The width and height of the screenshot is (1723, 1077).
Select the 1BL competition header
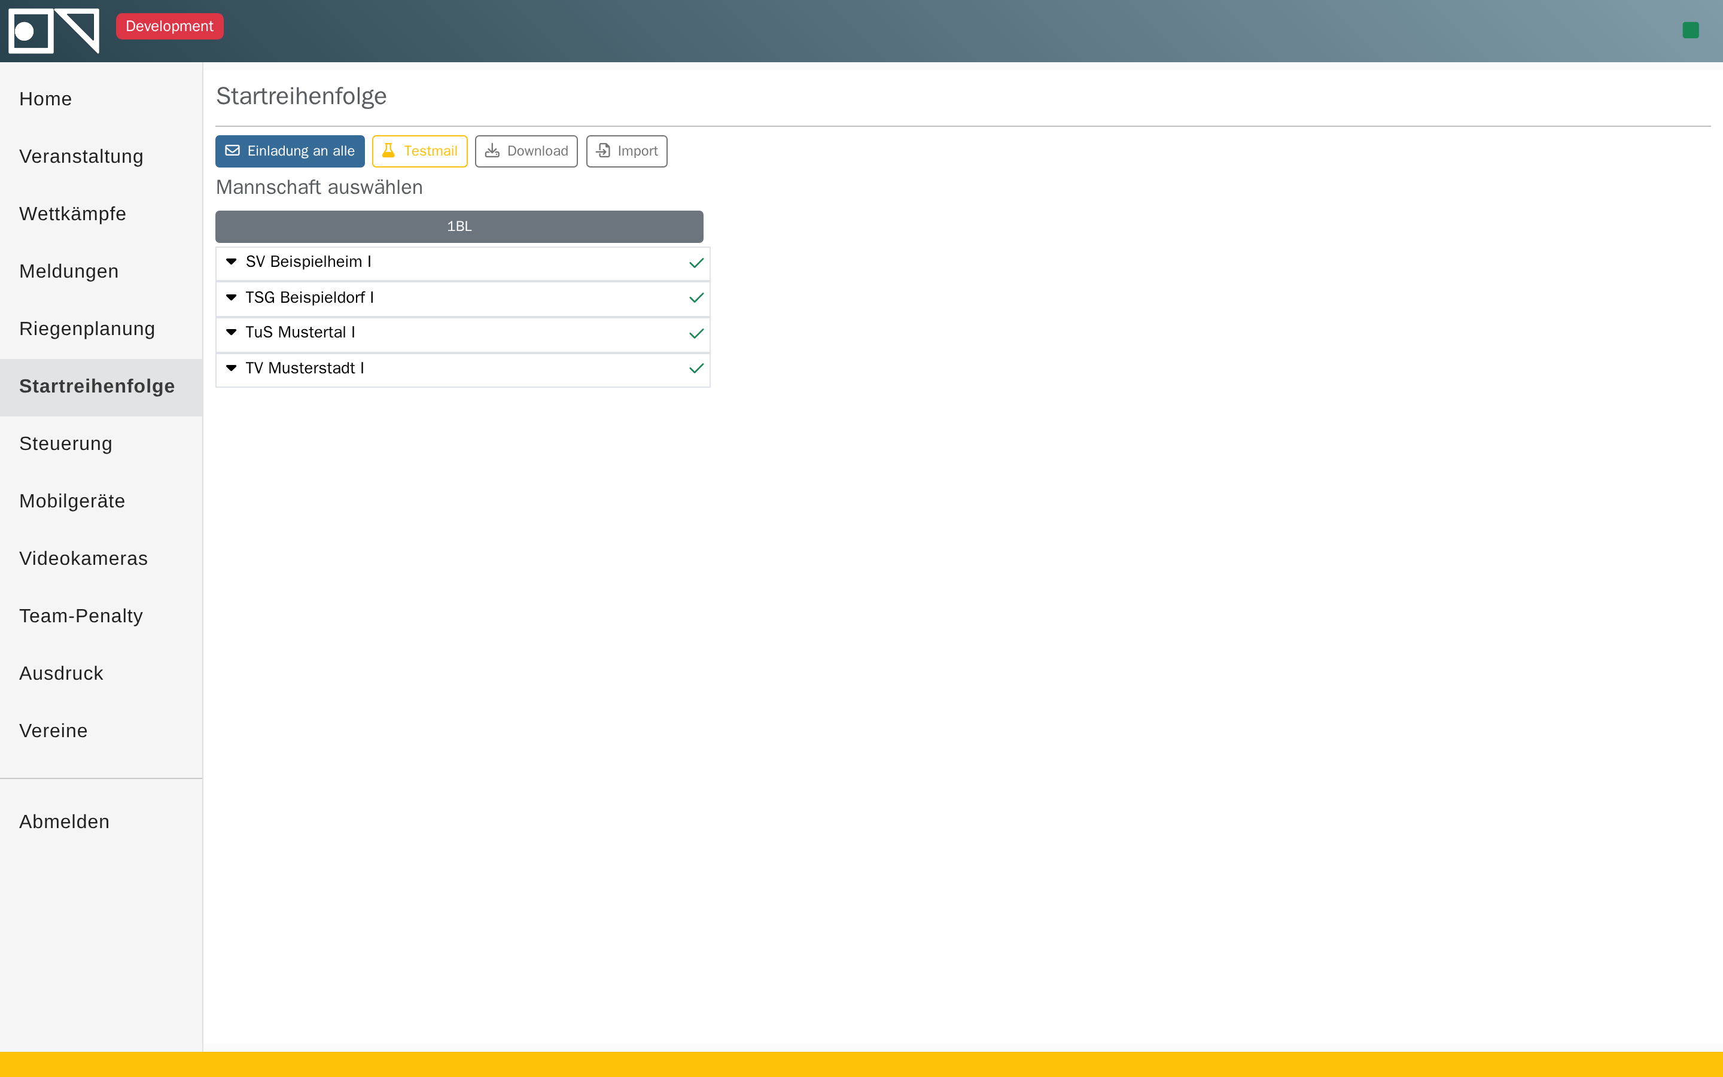(x=459, y=227)
